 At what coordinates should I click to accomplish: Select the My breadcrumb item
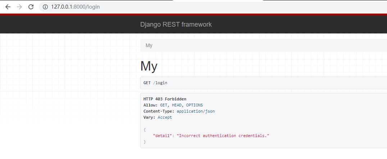tap(149, 45)
